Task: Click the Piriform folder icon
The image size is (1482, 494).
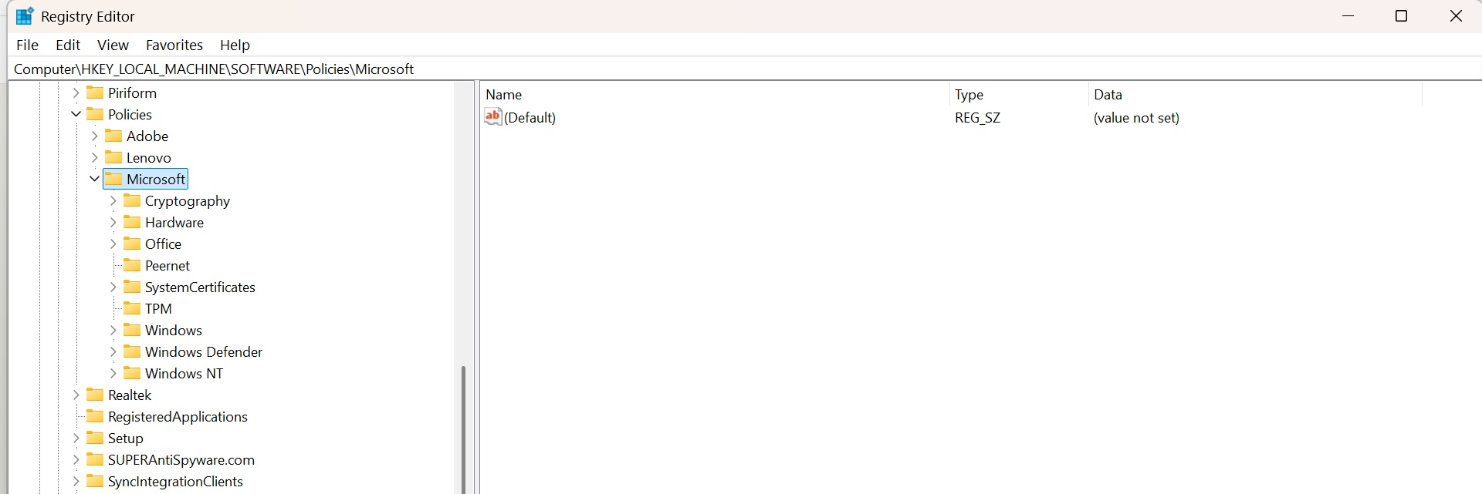Action: [95, 92]
